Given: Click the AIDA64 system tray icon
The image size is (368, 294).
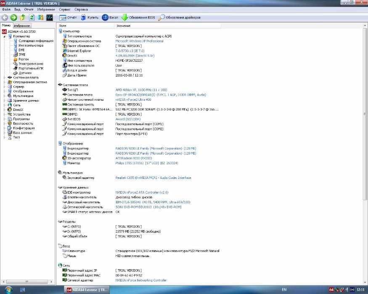Looking at the screenshot, I should 331,290.
